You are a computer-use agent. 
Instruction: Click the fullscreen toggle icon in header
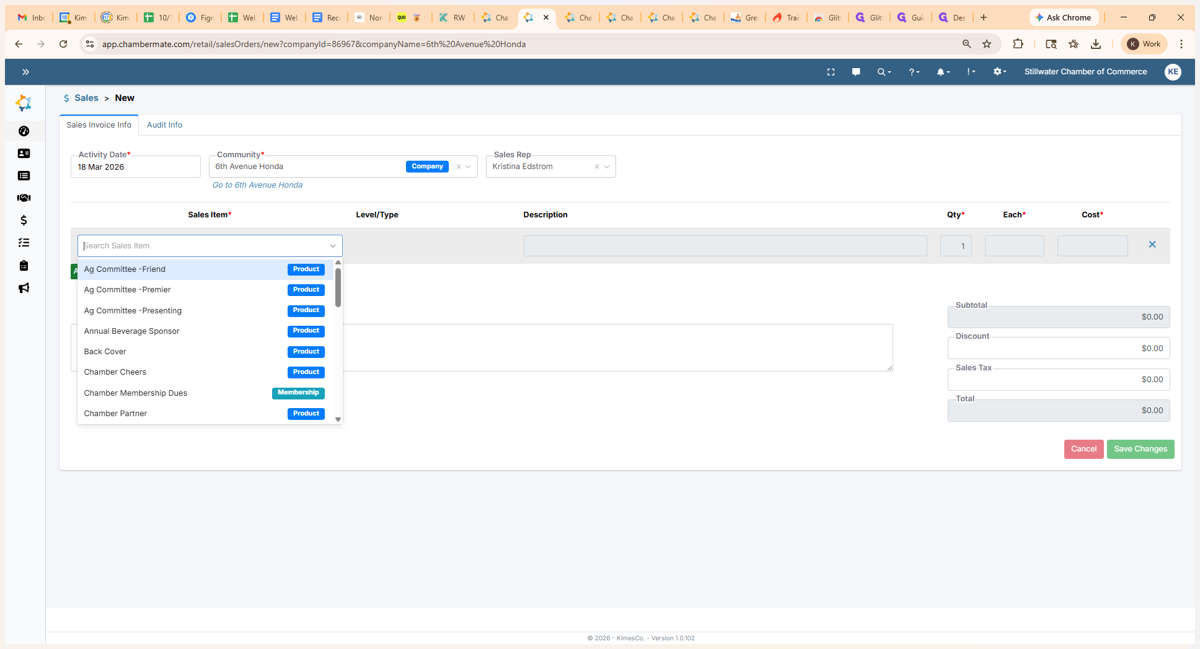point(831,72)
